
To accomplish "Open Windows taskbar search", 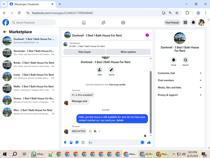I will tap(14, 154).
